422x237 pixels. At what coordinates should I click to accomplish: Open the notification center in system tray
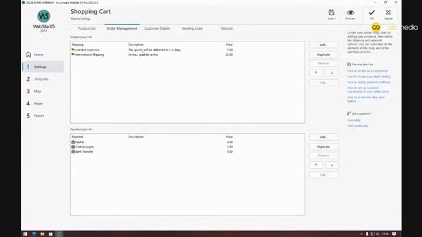[394, 234]
